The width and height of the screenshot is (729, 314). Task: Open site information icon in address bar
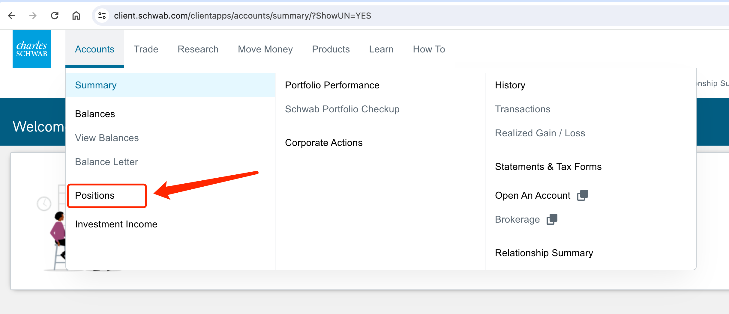point(102,16)
